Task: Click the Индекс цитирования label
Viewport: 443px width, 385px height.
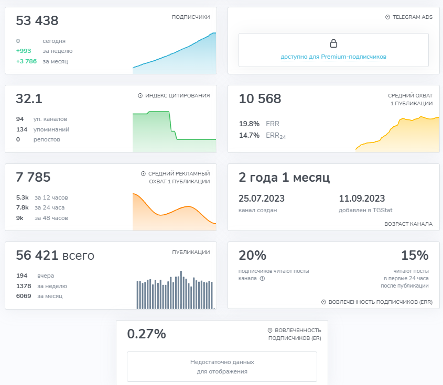Action: 177,96
